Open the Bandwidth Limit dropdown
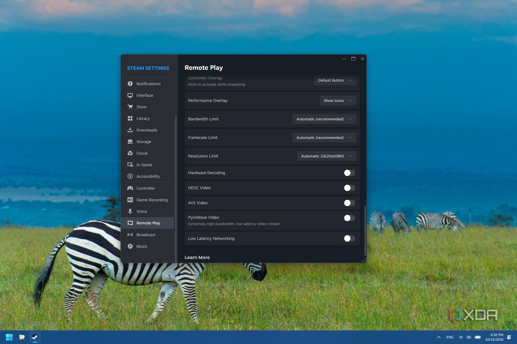The image size is (517, 344). [324, 119]
